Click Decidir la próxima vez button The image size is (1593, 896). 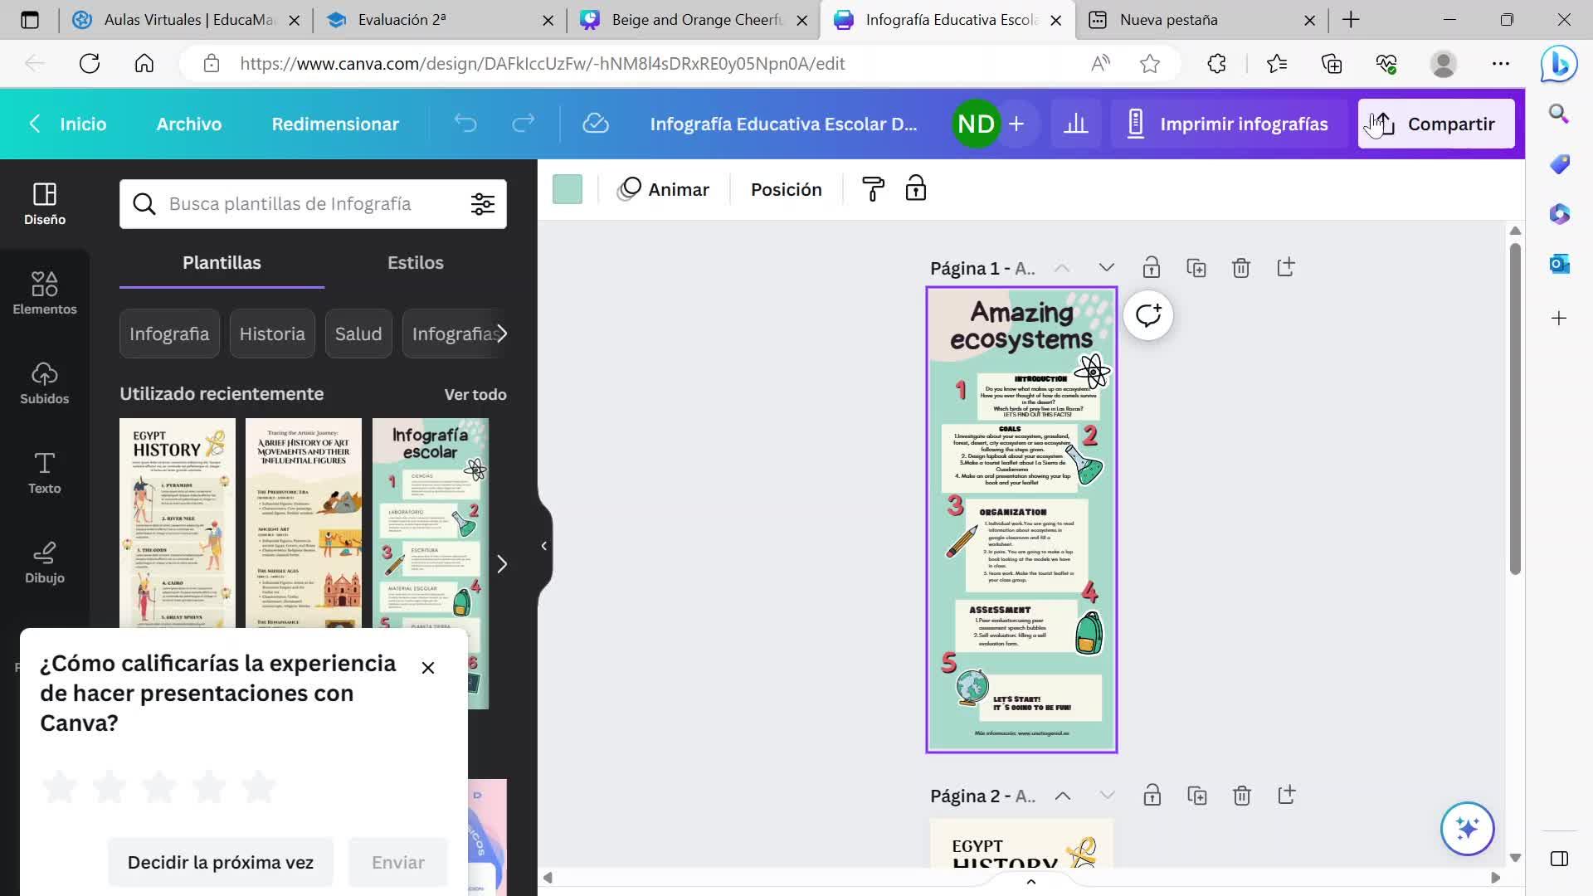tap(221, 862)
